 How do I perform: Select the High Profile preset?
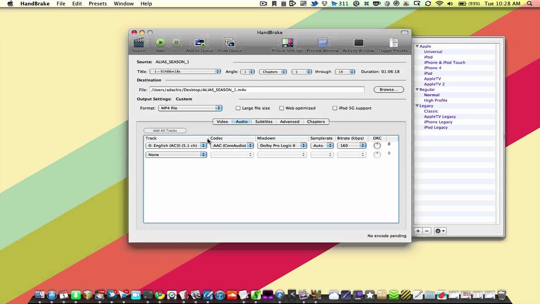(436, 100)
